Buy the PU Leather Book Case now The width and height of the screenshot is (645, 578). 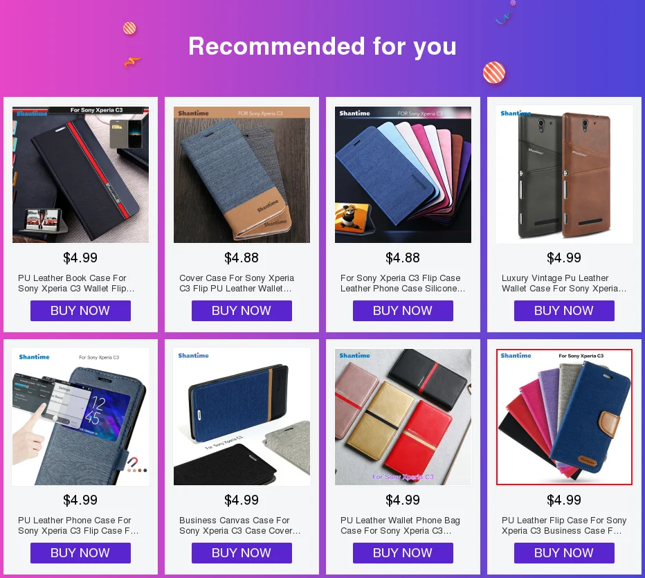coord(80,311)
